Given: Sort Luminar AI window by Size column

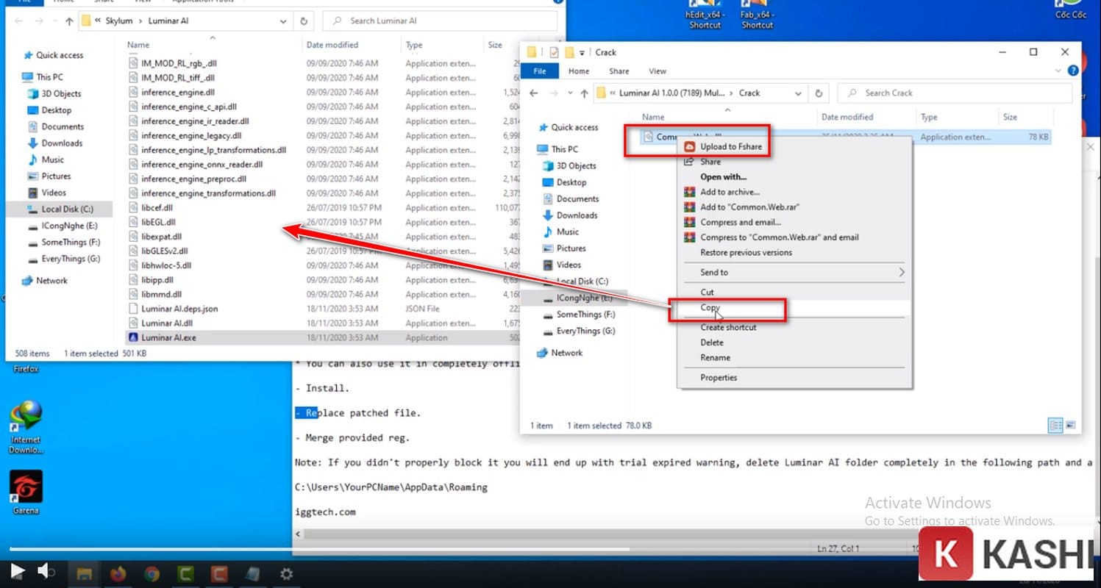Looking at the screenshot, I should click(495, 45).
